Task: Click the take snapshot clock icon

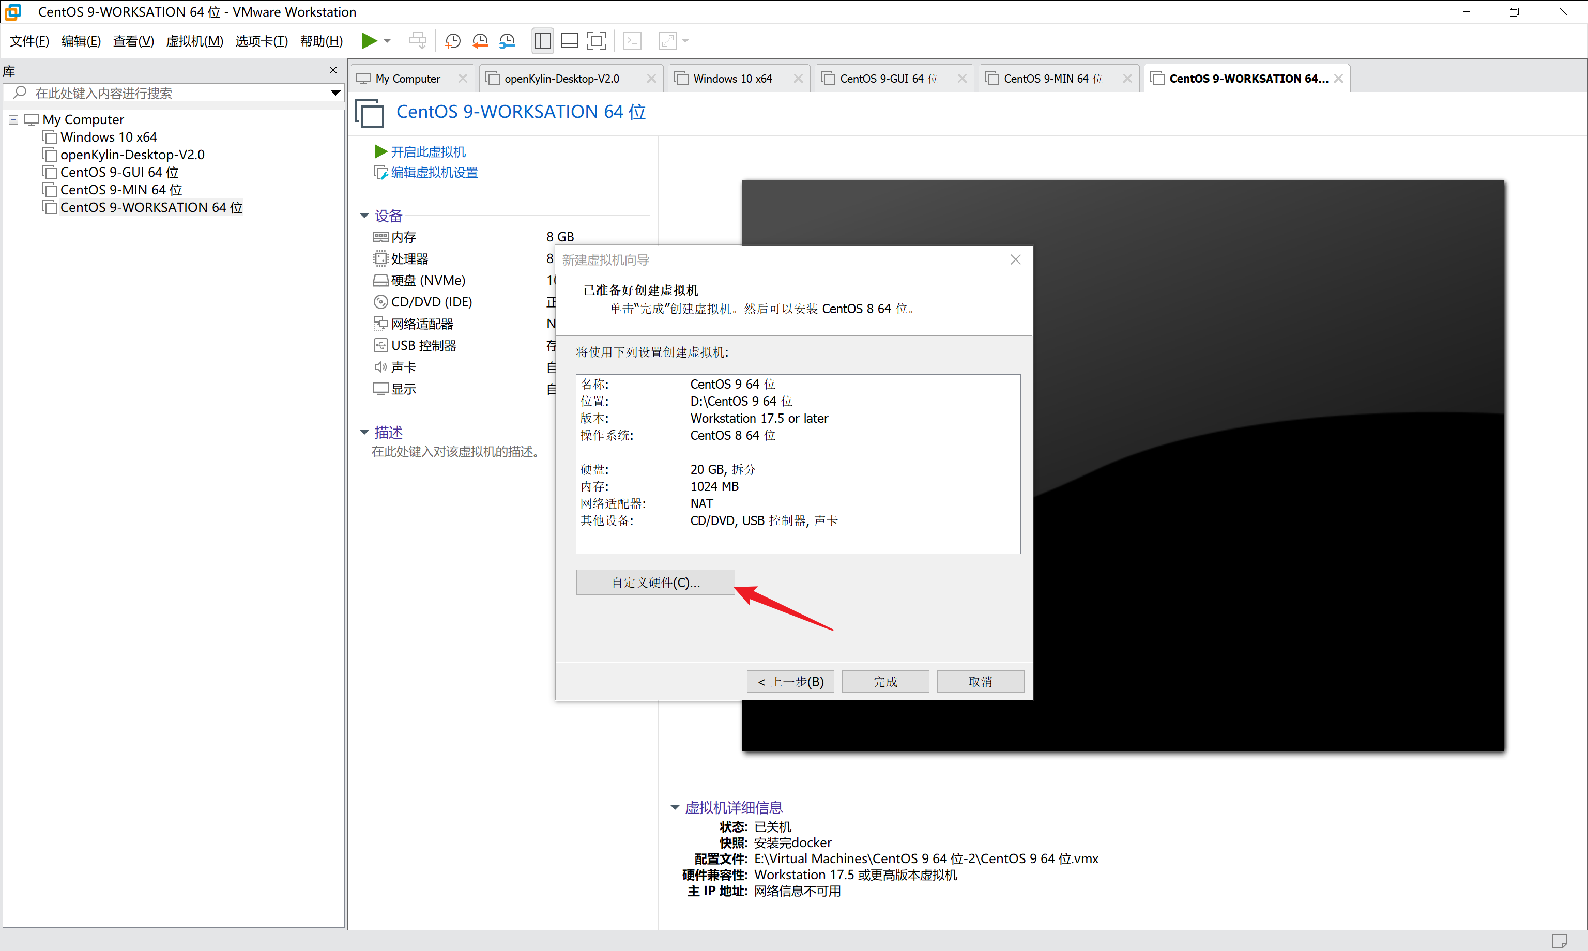Action: tap(452, 41)
